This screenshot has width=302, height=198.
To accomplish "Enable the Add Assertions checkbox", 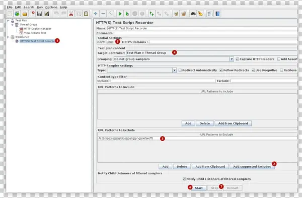I will tap(279, 59).
